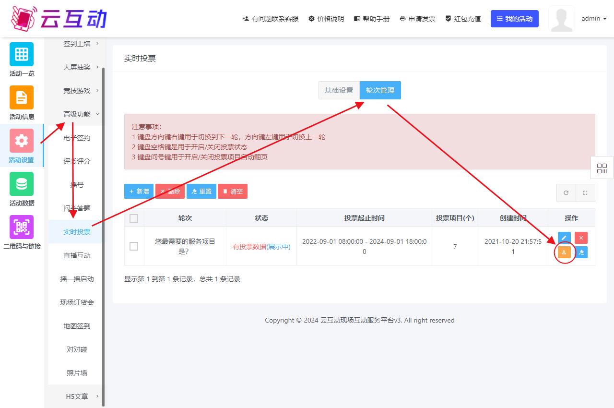Click 投票起止时间 column header

(364, 218)
